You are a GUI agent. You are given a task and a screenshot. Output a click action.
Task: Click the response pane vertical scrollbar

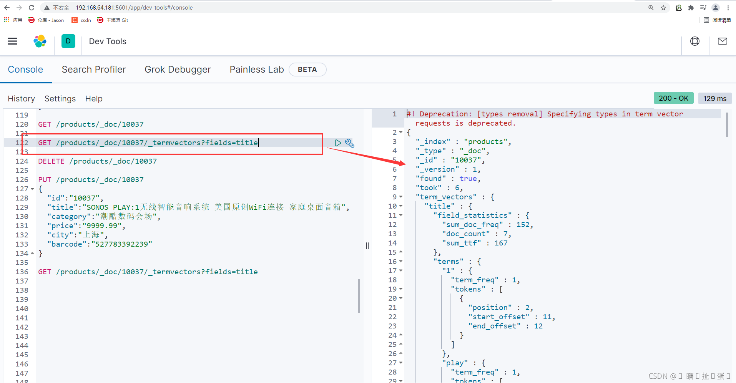click(727, 125)
